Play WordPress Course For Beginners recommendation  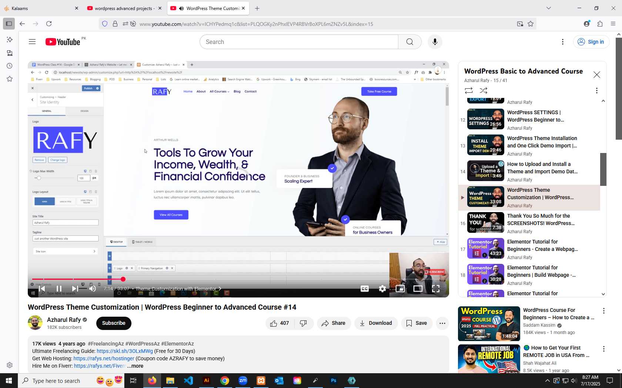click(x=489, y=324)
